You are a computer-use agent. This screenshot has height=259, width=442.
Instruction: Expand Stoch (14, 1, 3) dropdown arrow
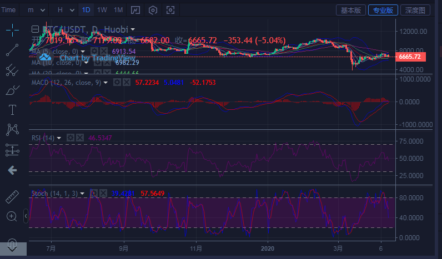click(82, 194)
